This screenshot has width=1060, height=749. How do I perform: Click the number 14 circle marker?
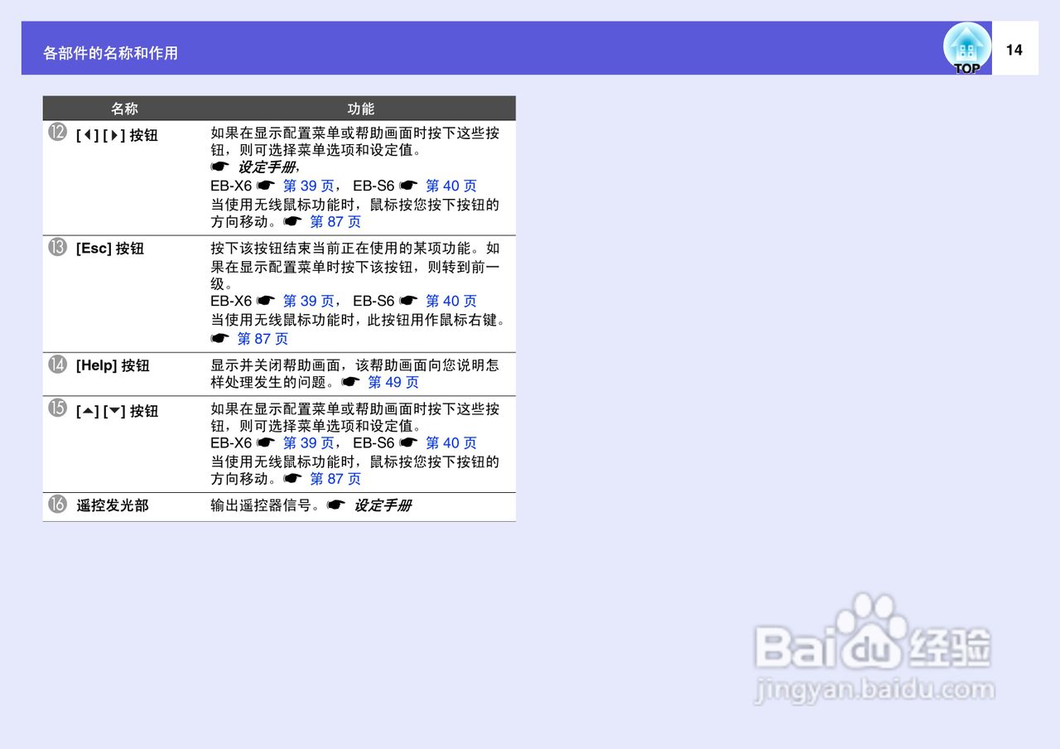(57, 365)
